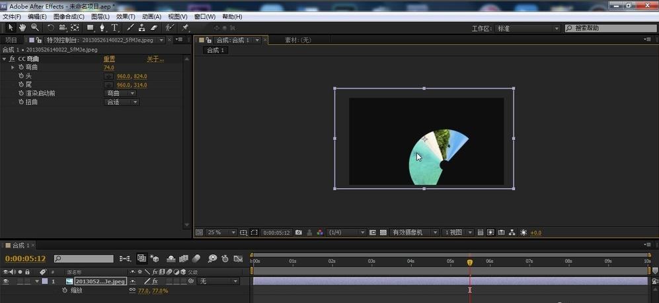Open the 编辑(E) menu

(37, 17)
